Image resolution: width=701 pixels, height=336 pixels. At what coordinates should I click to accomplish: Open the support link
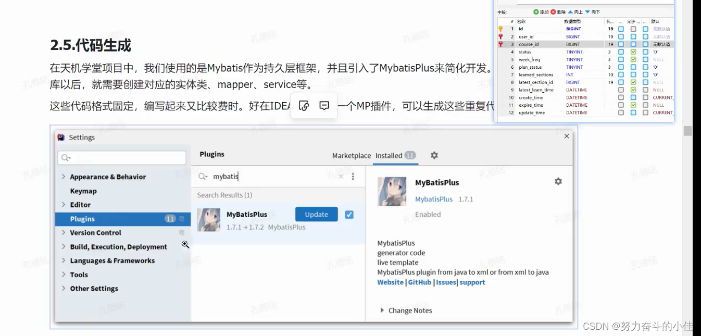472,282
